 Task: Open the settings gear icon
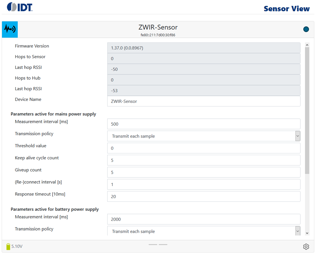tap(306, 247)
